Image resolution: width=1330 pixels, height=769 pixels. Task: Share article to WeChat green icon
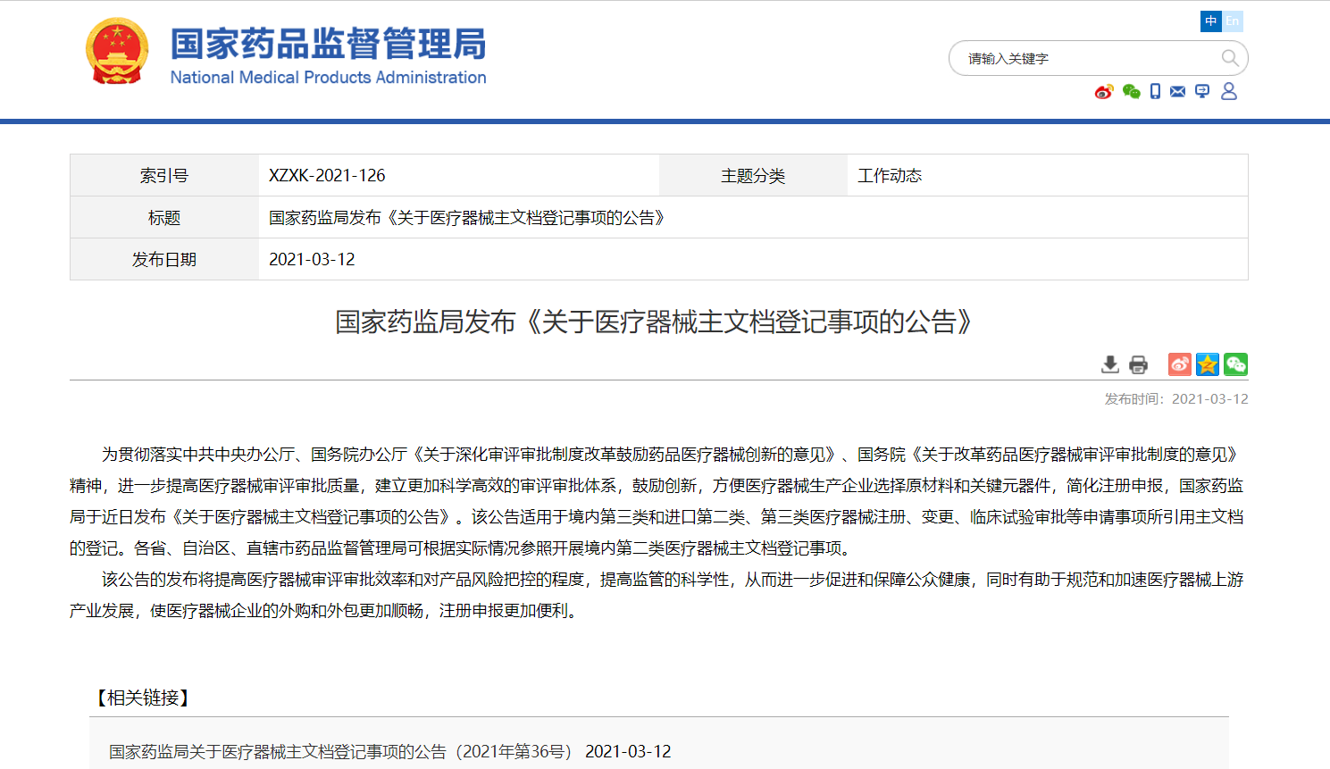coord(1235,364)
